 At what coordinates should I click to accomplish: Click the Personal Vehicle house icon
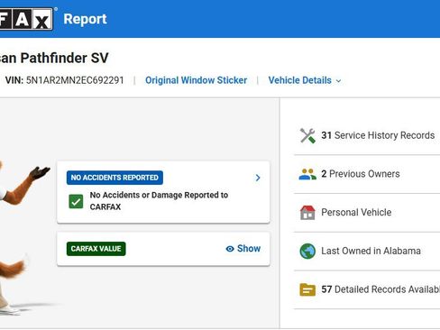click(x=307, y=213)
